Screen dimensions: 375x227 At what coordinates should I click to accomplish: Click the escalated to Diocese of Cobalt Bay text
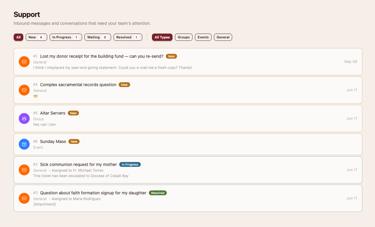click(x=81, y=176)
